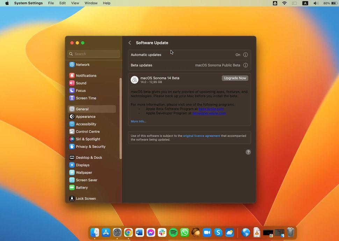Click the Appearance sidebar icon
Viewport: 339px width, 241px height.
click(x=71, y=116)
